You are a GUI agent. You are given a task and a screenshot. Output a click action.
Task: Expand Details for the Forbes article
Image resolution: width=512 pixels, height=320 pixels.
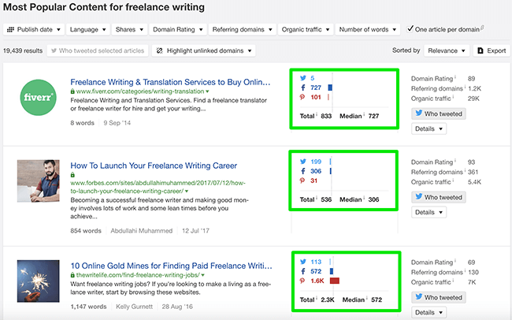point(429,212)
